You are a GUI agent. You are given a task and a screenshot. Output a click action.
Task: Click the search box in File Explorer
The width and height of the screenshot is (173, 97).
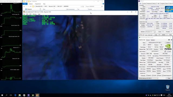(x=94, y=6)
